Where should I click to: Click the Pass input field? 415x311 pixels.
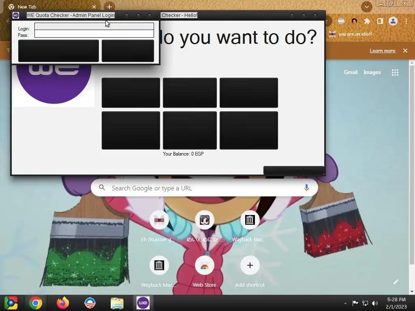pos(94,34)
